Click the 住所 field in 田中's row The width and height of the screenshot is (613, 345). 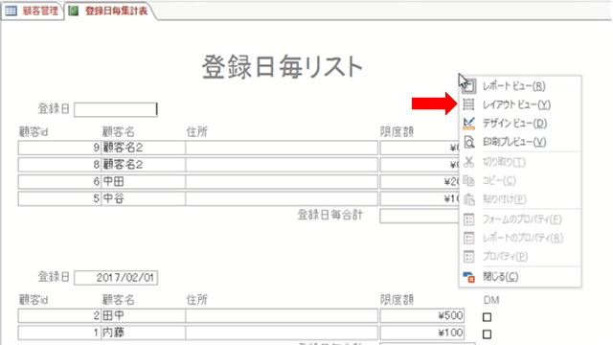[x=282, y=315]
